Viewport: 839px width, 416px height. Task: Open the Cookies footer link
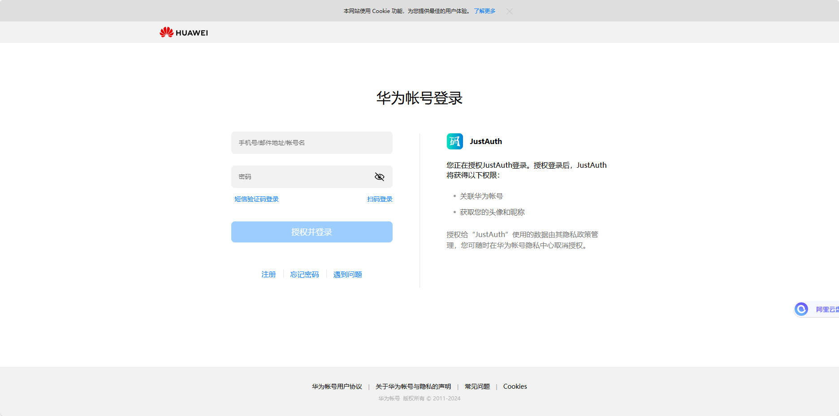pos(515,386)
